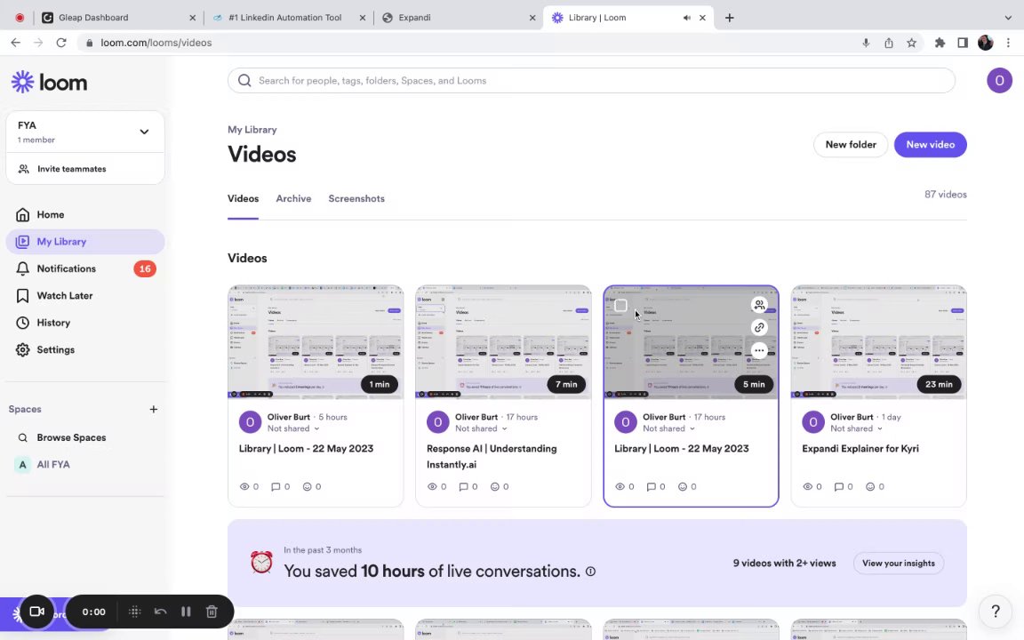1024x640 pixels.
Task: Click address bar URL loom.com/looms/videos
Action: [156, 43]
